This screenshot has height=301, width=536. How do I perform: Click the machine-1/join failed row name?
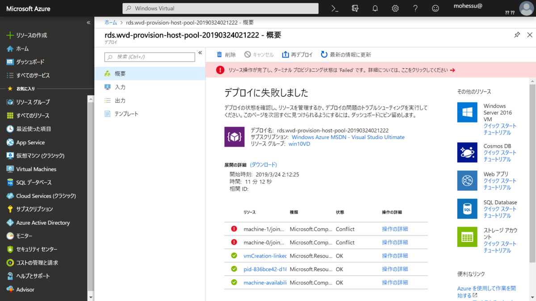point(264,229)
